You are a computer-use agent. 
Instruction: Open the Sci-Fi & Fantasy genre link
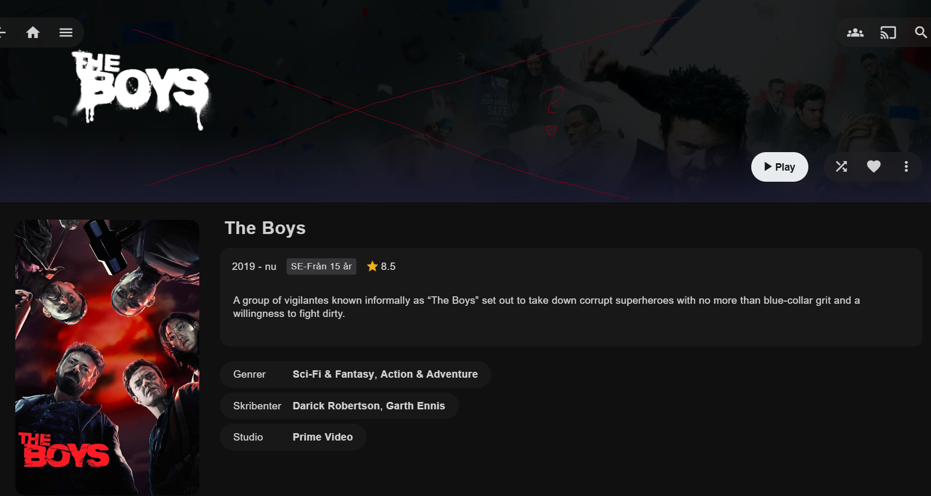[334, 374]
